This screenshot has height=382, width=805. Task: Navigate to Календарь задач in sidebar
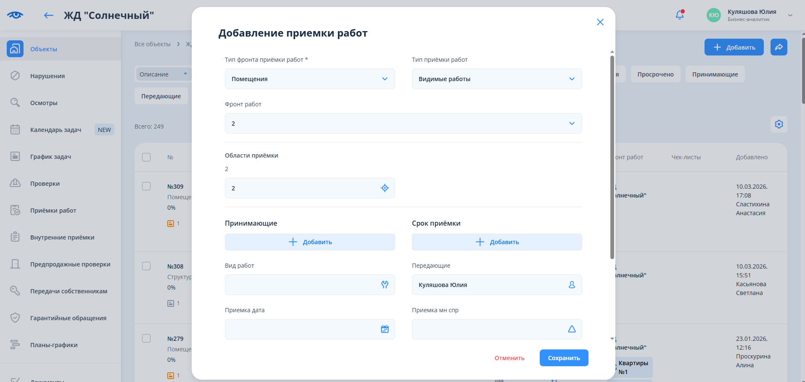[55, 130]
